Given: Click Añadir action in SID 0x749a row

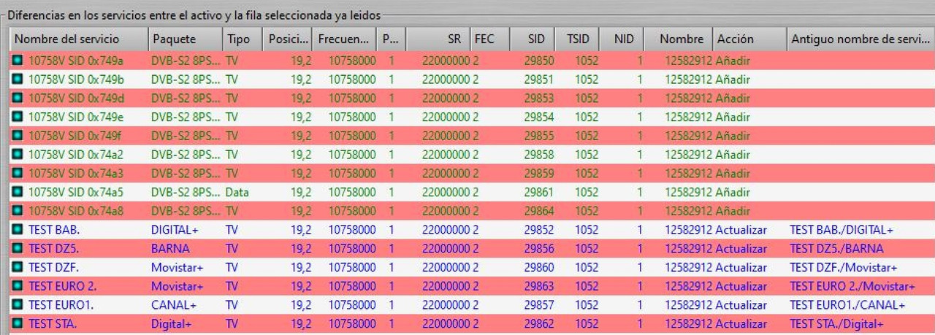Looking at the screenshot, I should pos(733,61).
